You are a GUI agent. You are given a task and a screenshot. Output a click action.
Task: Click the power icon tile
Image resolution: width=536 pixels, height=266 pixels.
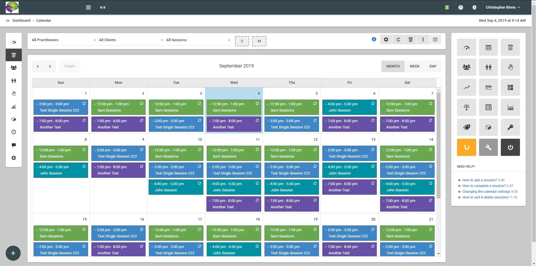(x=510, y=147)
